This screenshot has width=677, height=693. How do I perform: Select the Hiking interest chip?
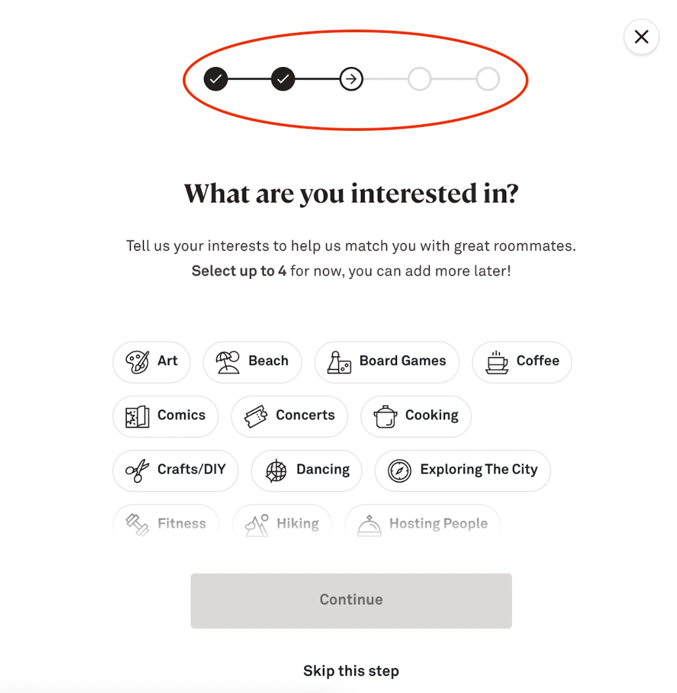click(282, 522)
